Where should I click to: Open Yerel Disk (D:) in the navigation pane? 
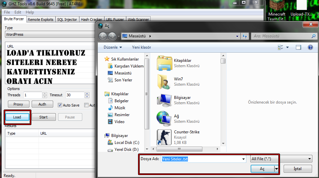pyautogui.click(x=126, y=150)
